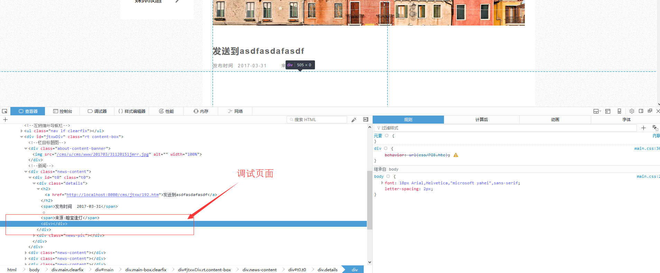660x273 pixels.
Task: Click selector highlighter next to 元素 rule
Action: tap(387, 136)
